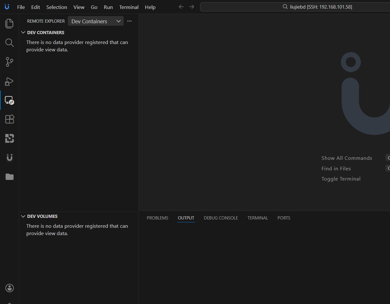Click the folder icon in activity bar
390x304 pixels.
pyautogui.click(x=10, y=177)
